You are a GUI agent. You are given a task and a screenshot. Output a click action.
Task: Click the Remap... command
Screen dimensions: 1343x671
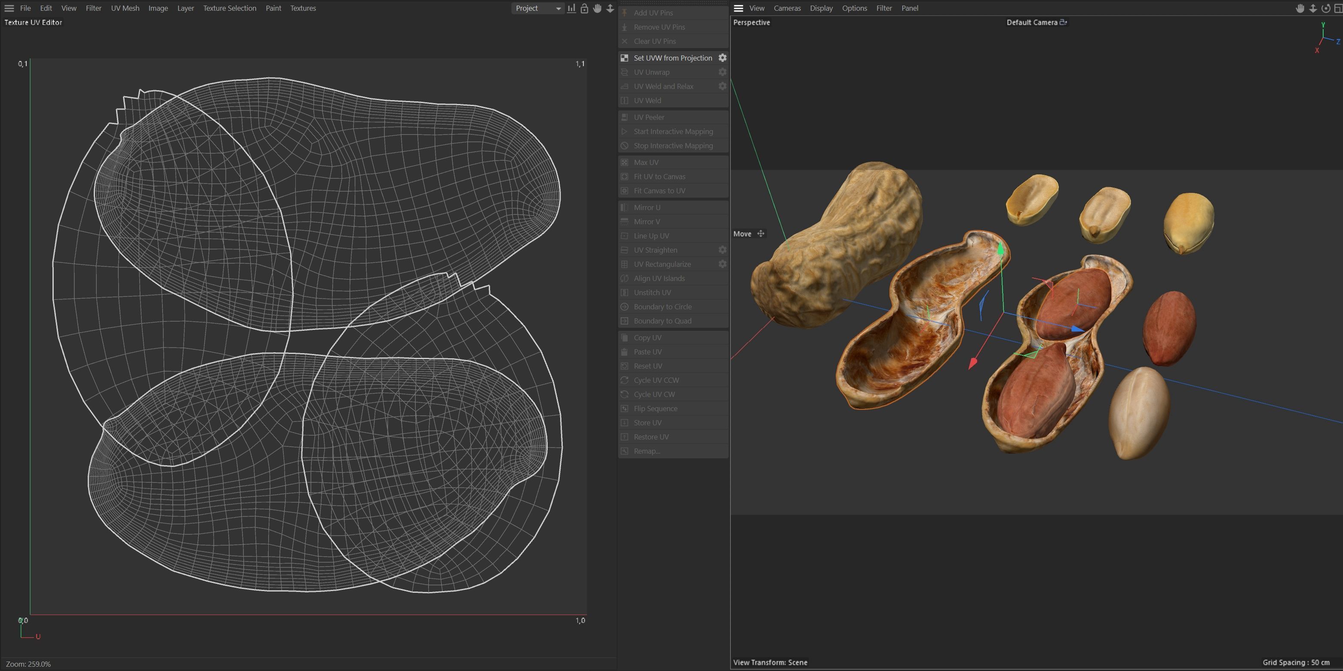click(x=673, y=451)
